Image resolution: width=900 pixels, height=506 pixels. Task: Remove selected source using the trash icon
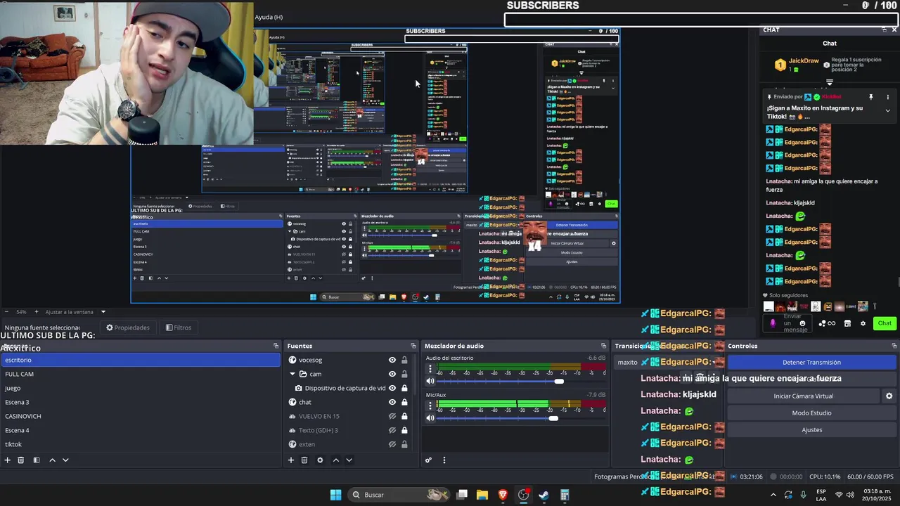tap(304, 460)
